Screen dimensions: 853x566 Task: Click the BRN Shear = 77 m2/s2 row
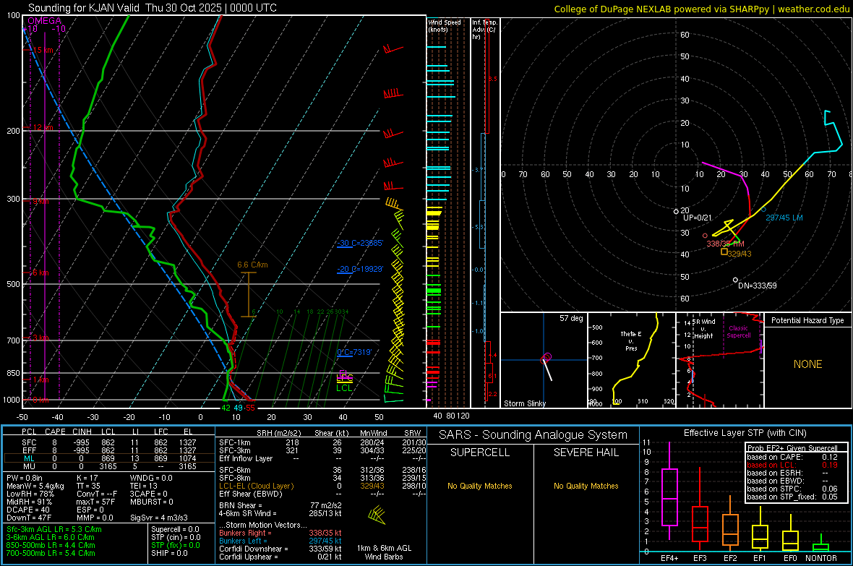(280, 506)
